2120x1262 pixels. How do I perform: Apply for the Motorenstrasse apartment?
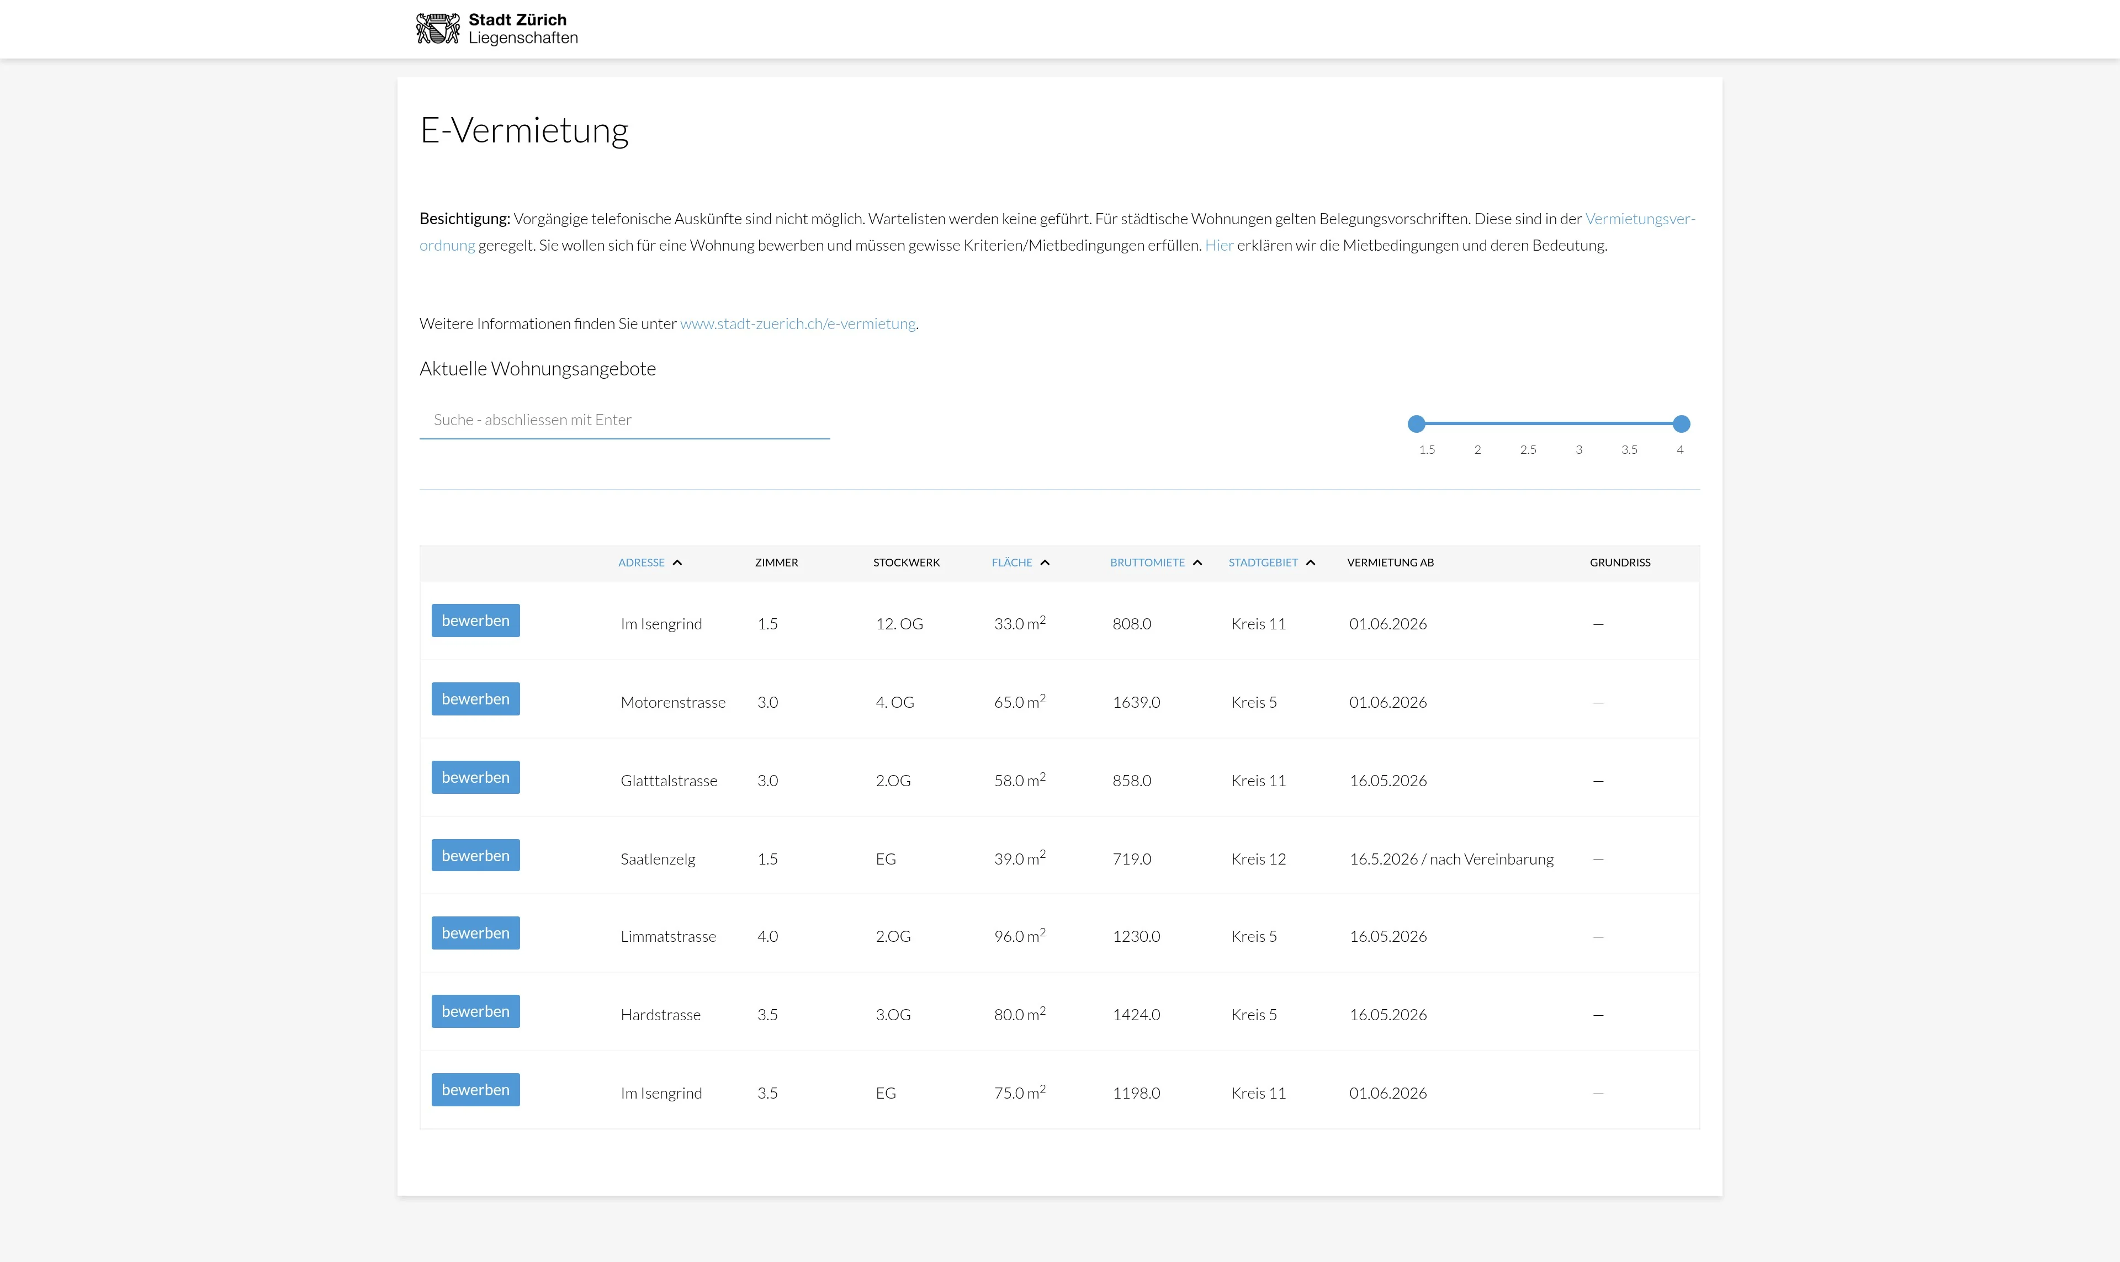point(475,699)
